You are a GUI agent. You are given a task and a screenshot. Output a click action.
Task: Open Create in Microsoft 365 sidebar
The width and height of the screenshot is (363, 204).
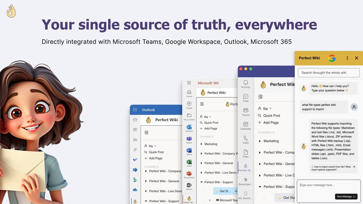(189, 105)
